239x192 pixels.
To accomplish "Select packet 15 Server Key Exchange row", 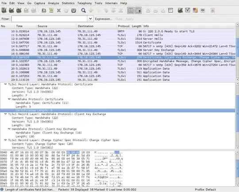I will [118, 50].
